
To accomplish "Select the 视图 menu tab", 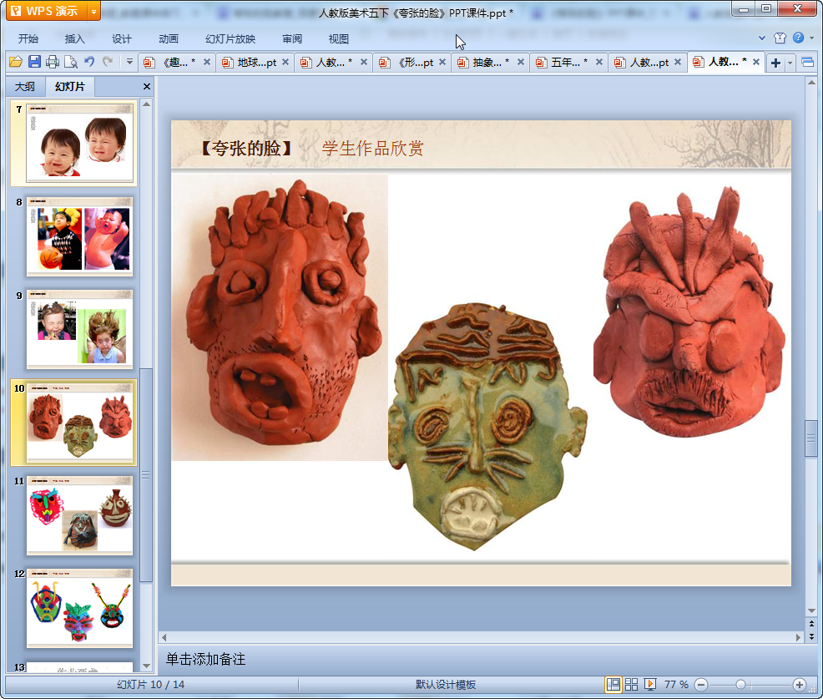I will click(x=339, y=39).
